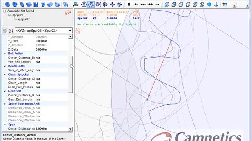The height and width of the screenshot is (141, 251).
Task: Collapse the apSpur01 tree node
Action: (x=9, y=15)
